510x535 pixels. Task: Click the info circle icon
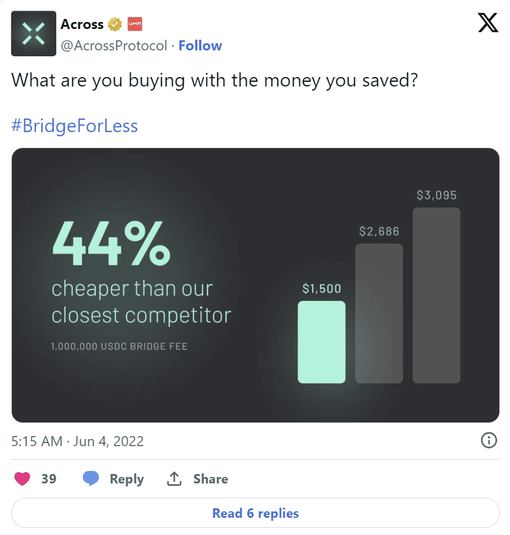[489, 440]
